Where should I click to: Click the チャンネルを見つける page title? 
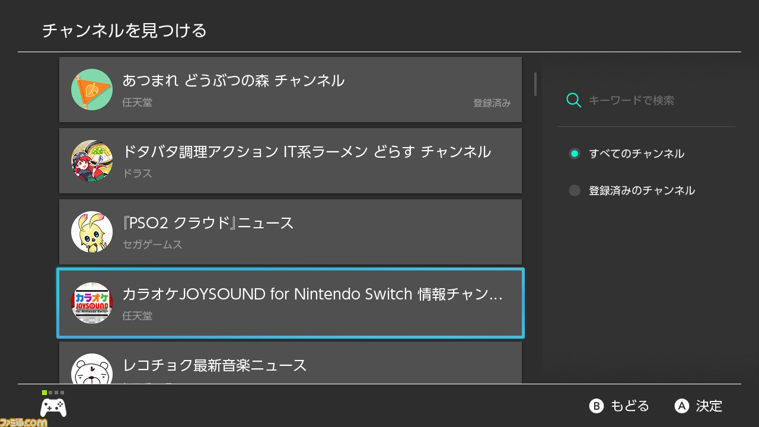(125, 30)
